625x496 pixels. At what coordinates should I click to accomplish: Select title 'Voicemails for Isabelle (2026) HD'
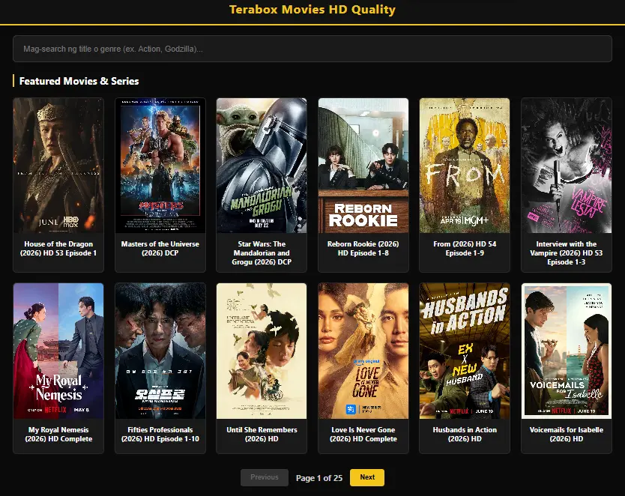(x=567, y=435)
